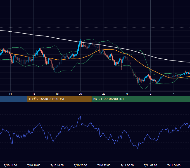
Task: Select the blue session bar before ロンドン
Action: pos(14,99)
